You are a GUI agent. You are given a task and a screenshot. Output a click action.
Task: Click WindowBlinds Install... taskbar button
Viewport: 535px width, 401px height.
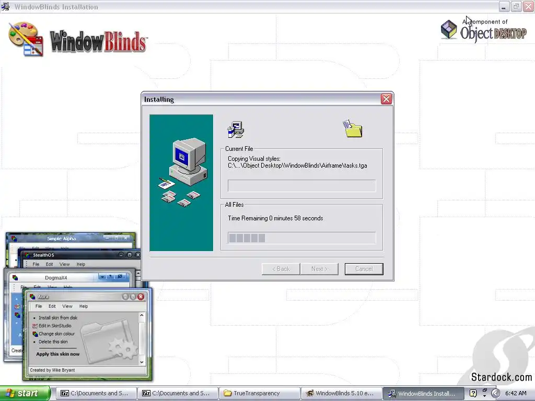(x=423, y=394)
